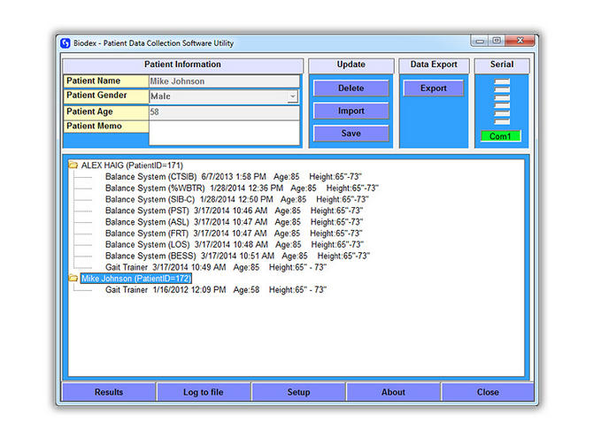Image resolution: width=593 pixels, height=445 pixels.
Task: Close the window using title bar X
Action: [520, 41]
